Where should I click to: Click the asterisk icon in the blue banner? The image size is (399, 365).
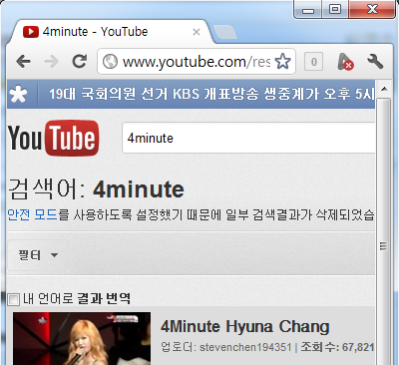(x=18, y=95)
